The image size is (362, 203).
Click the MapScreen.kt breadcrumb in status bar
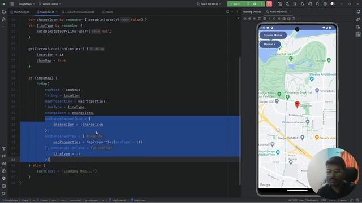[x=117, y=200]
